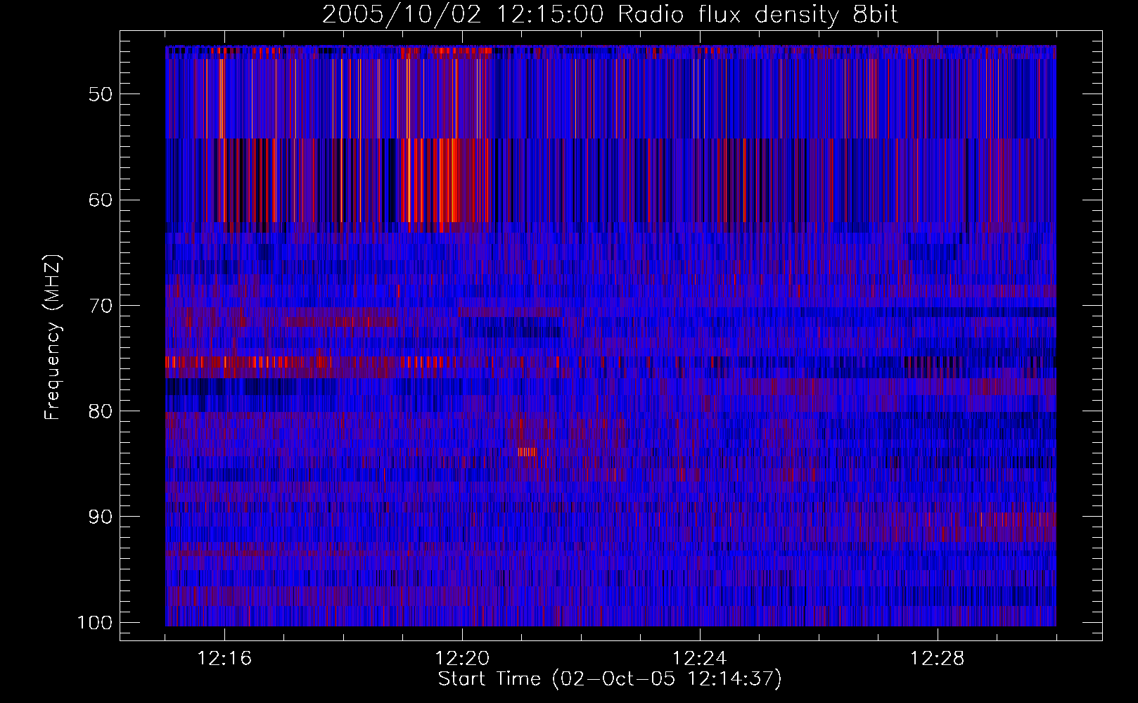Click the 60 frequency tick label

[x=101, y=200]
